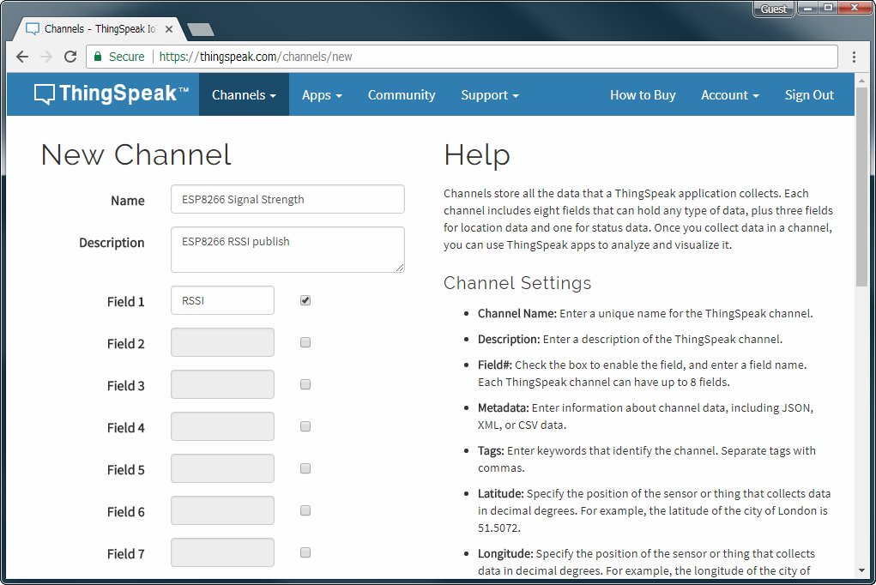This screenshot has width=876, height=585.
Task: Open the Community page
Action: pyautogui.click(x=402, y=95)
